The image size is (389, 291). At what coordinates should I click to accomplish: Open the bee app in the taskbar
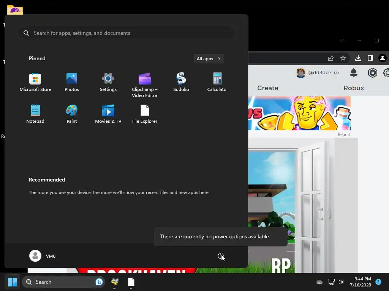coord(115,282)
